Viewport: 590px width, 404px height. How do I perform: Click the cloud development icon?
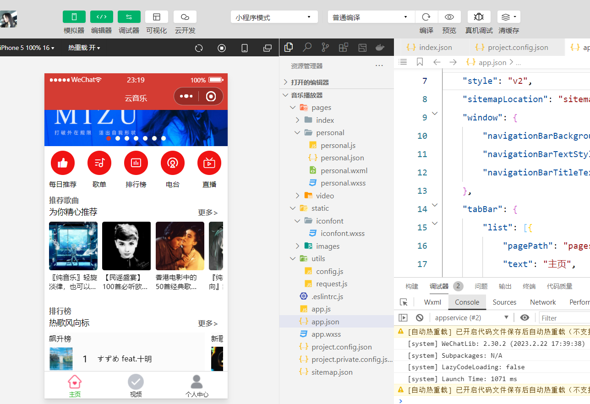coord(185,17)
